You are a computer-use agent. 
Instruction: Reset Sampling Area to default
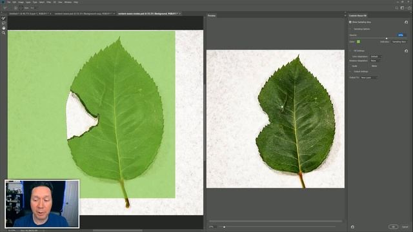pos(406,23)
